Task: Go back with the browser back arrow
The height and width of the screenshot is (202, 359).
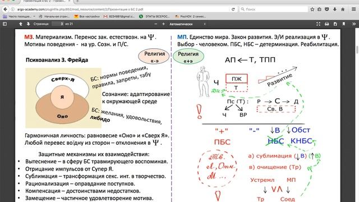Action: (5, 10)
